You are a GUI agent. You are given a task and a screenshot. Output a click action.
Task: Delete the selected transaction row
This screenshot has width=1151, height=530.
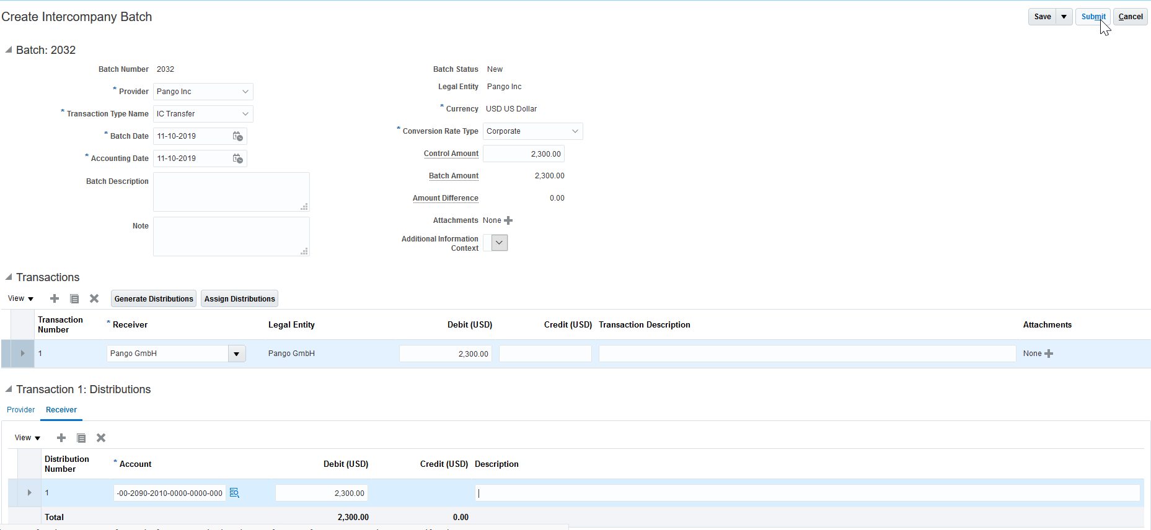point(94,298)
